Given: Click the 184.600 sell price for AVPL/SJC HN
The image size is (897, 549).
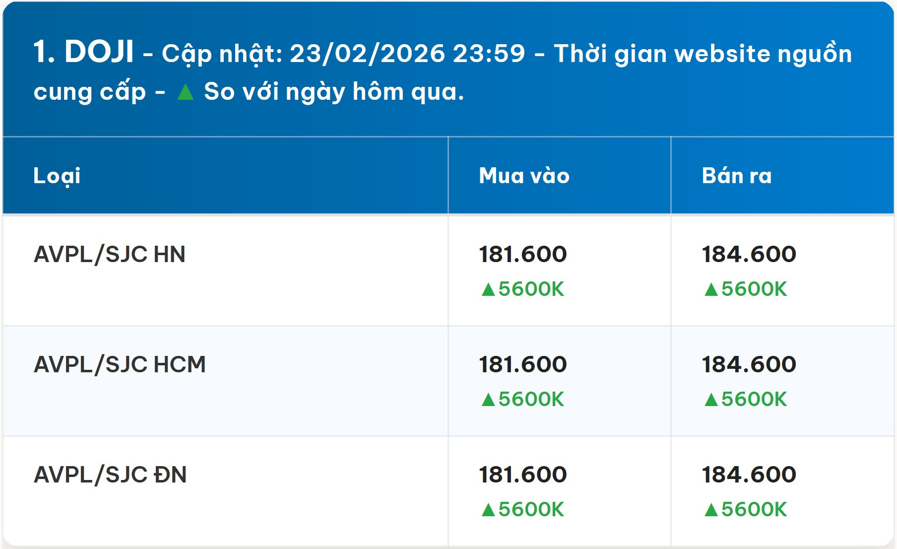Looking at the screenshot, I should point(749,254).
